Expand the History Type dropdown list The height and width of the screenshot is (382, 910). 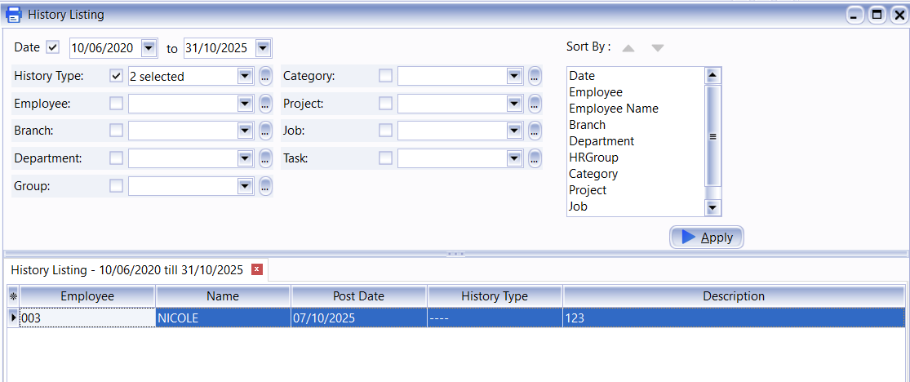click(x=245, y=76)
